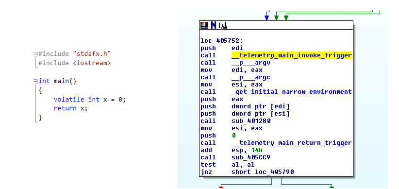The image size is (399, 189).
Task: Follow the __p___argv call reference
Action: 250,63
